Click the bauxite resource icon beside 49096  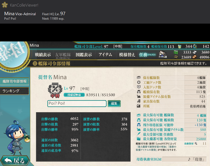point(194,57)
